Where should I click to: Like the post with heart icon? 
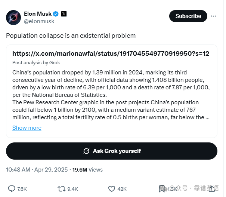click(x=112, y=189)
